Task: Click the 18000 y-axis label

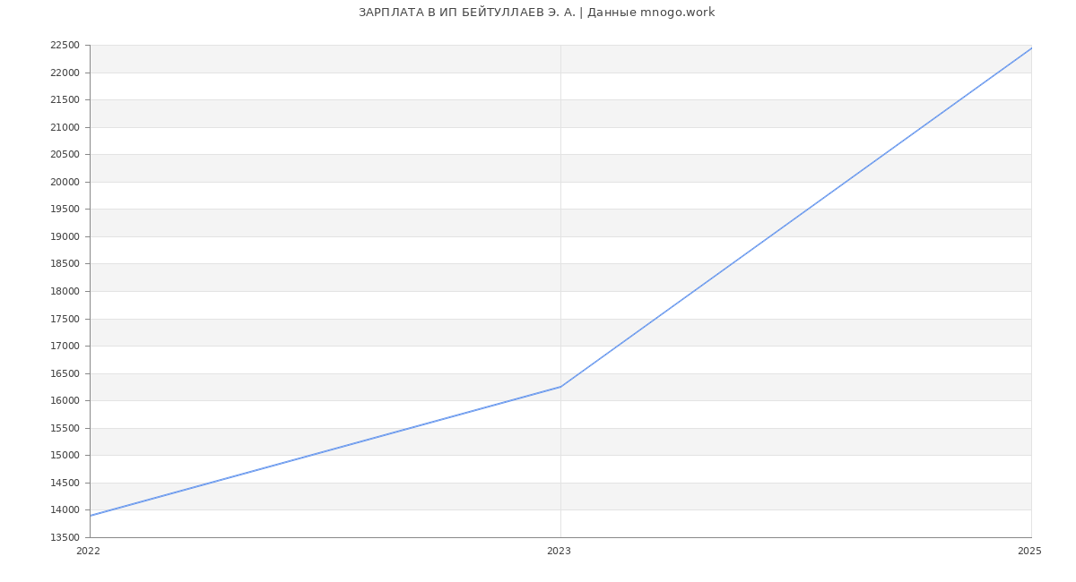Action: (x=65, y=292)
